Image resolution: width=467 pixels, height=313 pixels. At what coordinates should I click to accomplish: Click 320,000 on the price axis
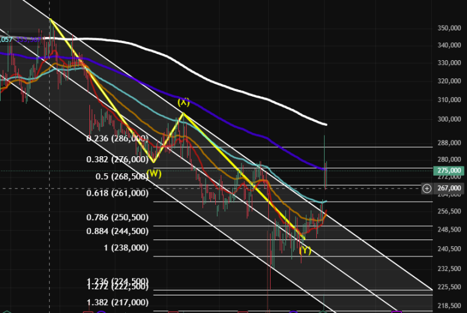(x=449, y=81)
